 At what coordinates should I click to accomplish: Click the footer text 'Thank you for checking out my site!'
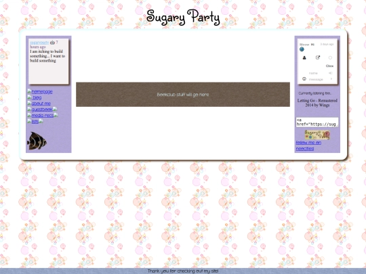(x=183, y=271)
